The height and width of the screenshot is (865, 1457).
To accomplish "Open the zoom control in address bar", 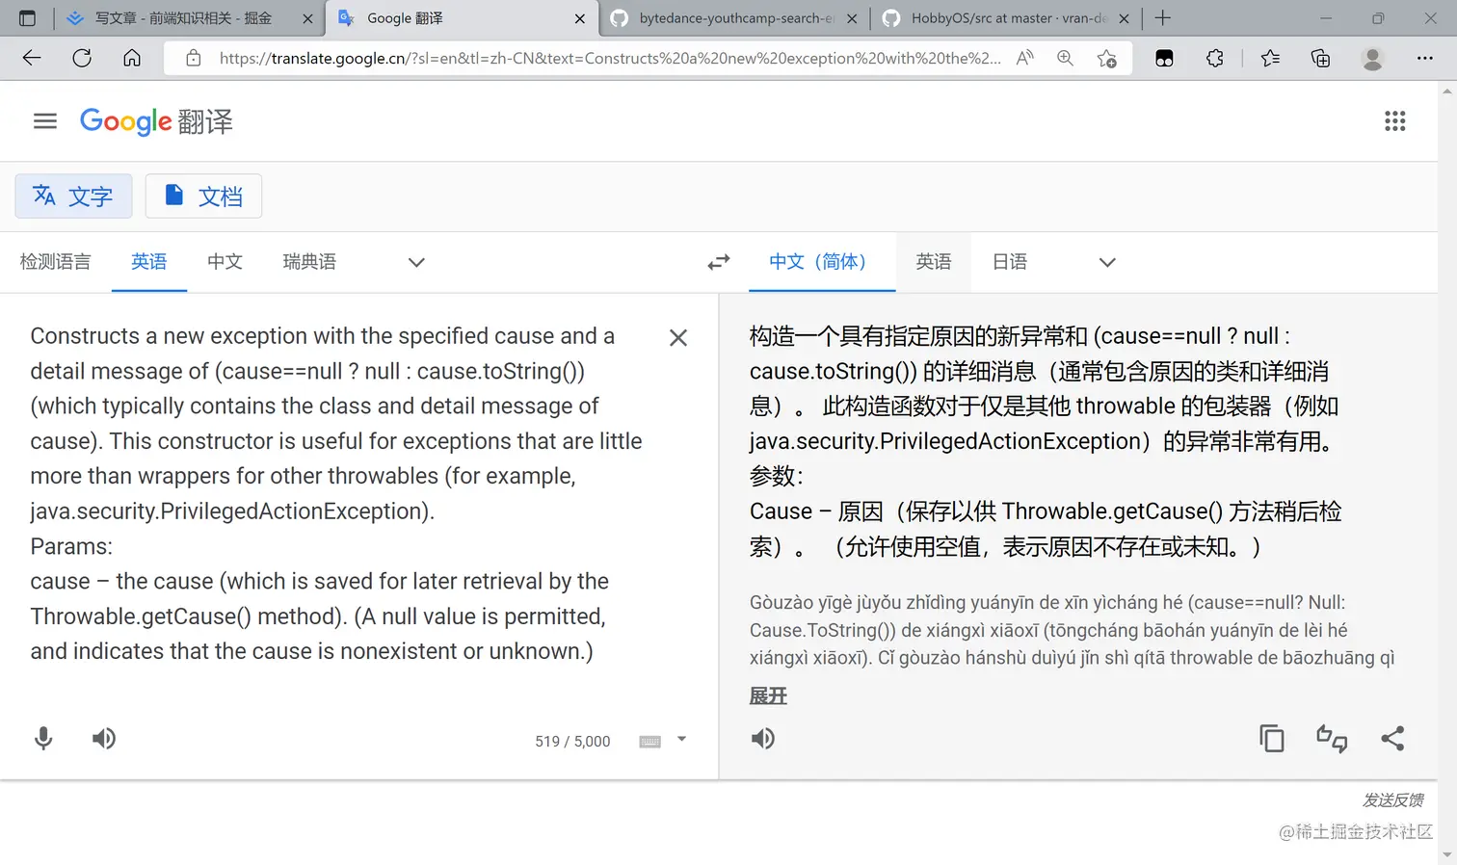I will tap(1065, 58).
